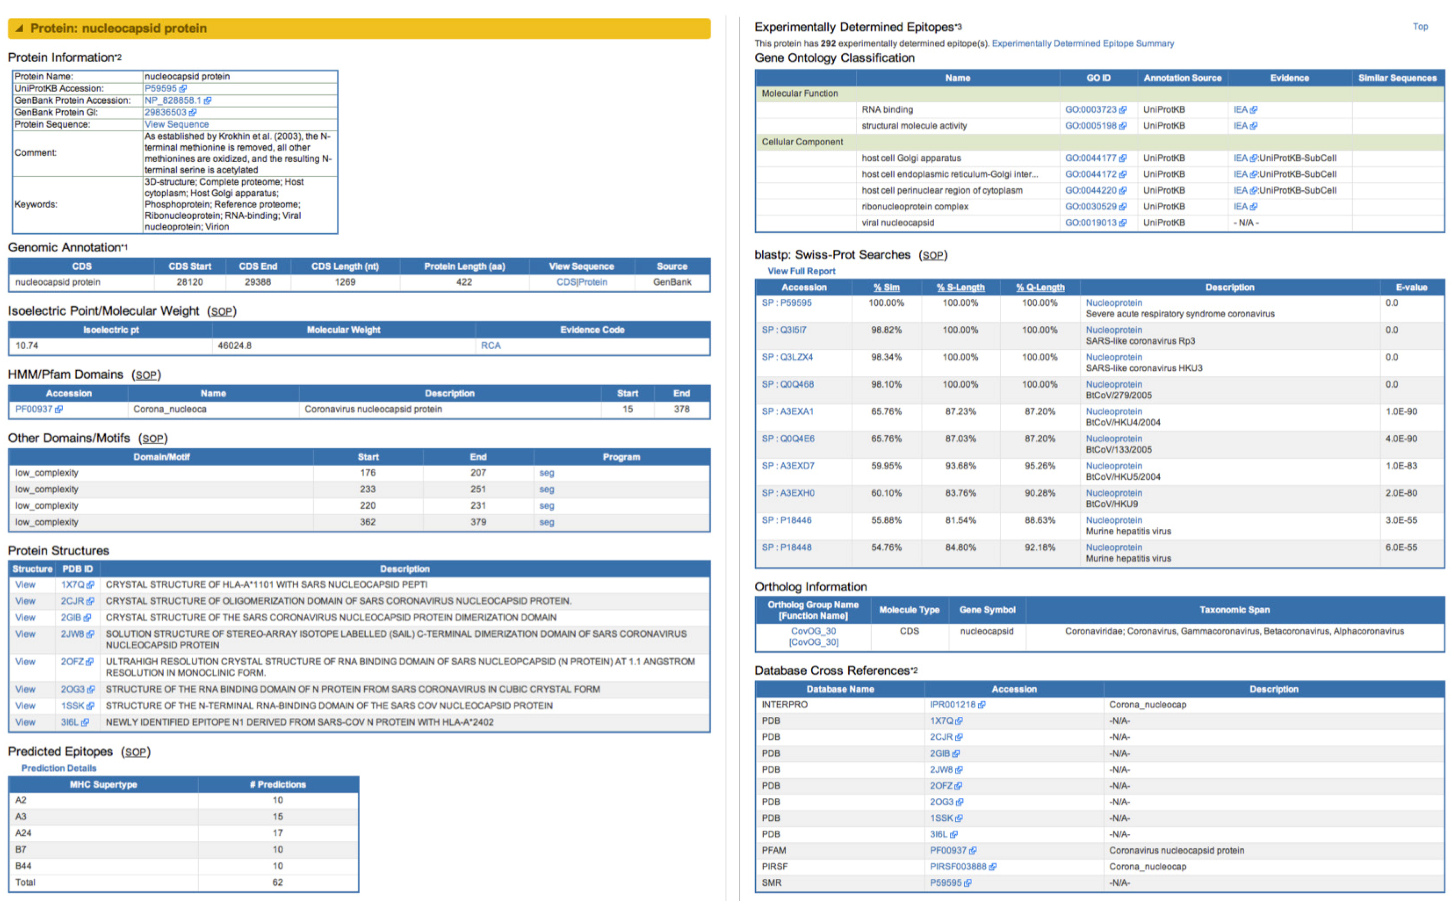Open Prediction Details for predicted epitopes
Viewport: 1454px width, 902px height.
58,768
